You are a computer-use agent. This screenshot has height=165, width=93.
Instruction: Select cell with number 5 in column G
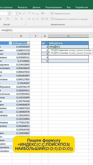(45, 61)
